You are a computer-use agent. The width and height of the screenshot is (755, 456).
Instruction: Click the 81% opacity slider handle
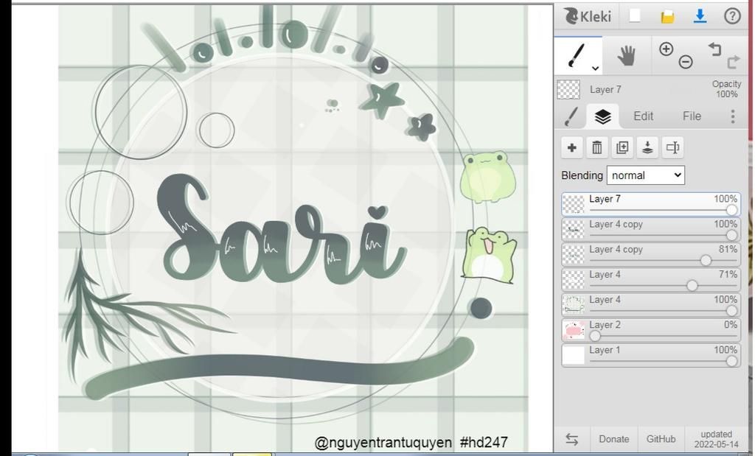[706, 260]
